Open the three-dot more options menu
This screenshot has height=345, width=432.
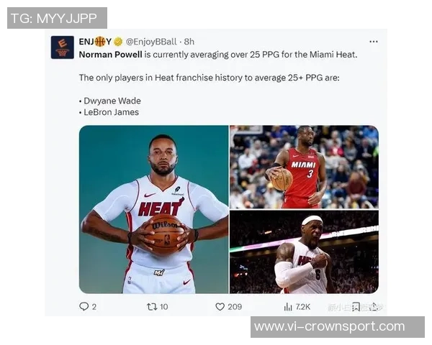pos(373,42)
